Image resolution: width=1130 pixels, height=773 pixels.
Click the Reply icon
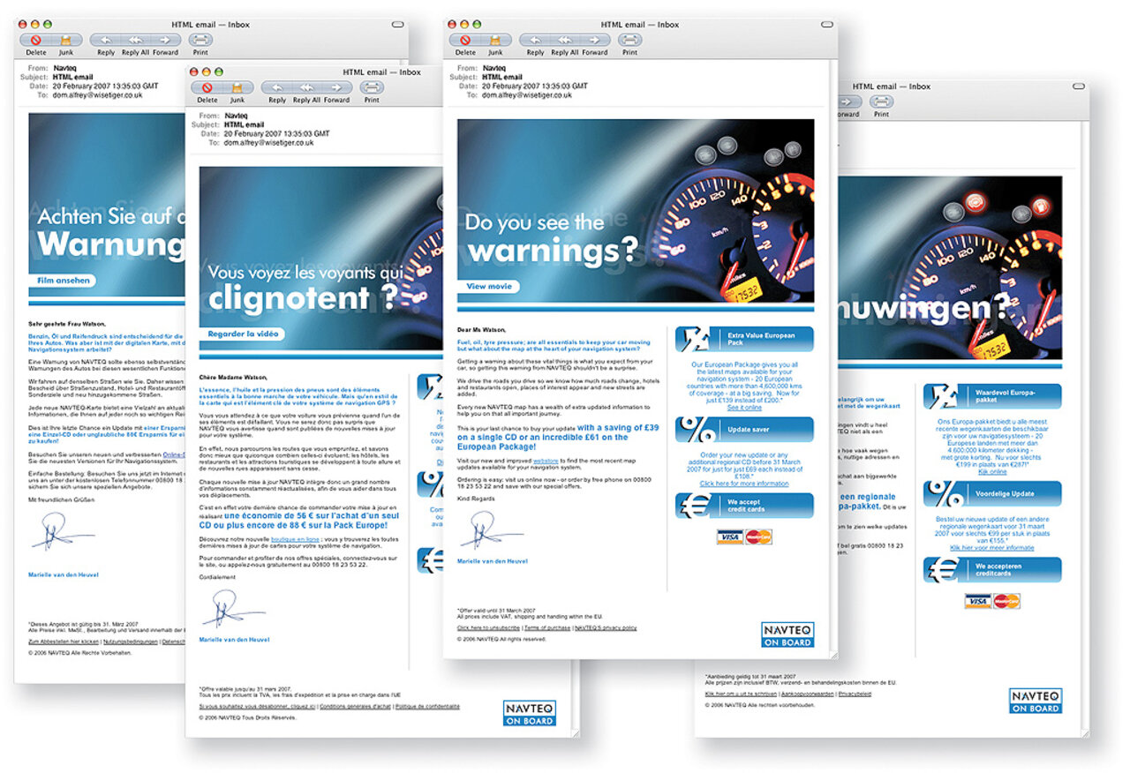537,41
